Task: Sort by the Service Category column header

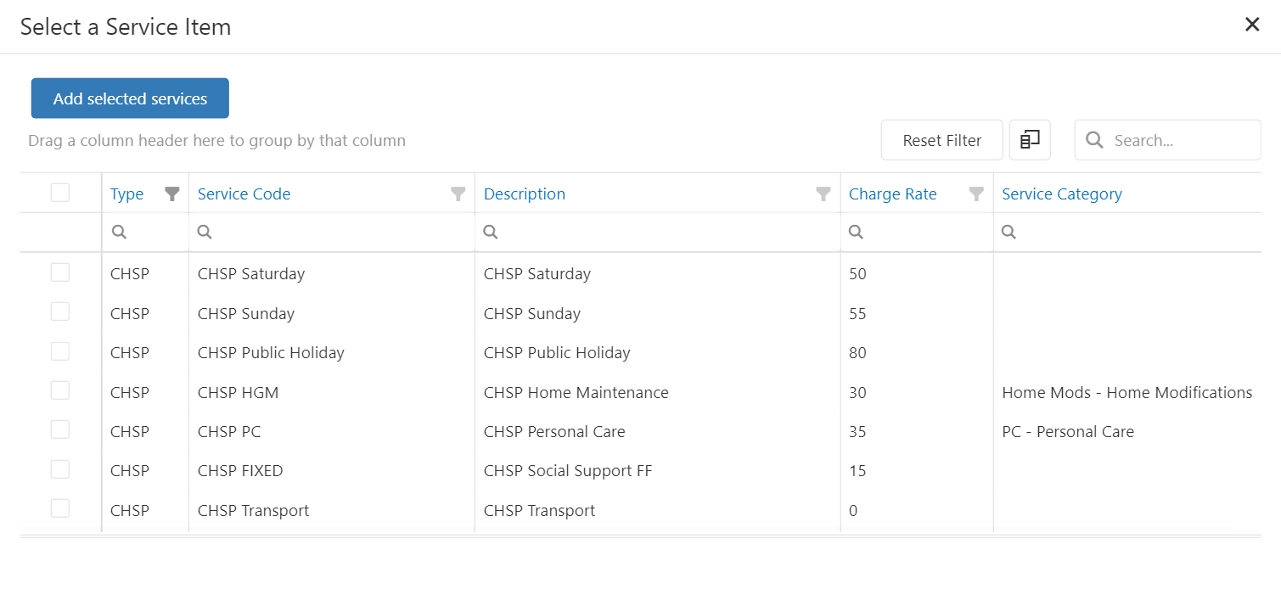Action: click(1062, 194)
